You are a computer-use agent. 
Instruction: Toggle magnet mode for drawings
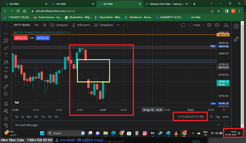tap(6, 104)
